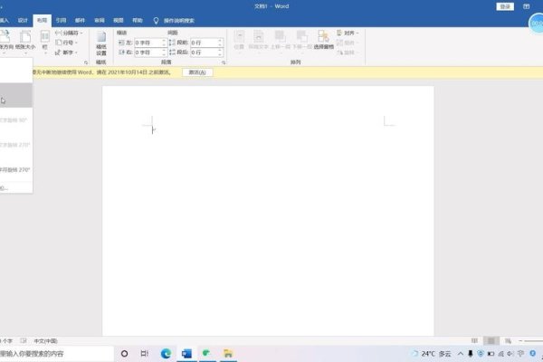The image size is (543, 362).
Task: Choose the rotate text 90° menu option
Action: 16,120
